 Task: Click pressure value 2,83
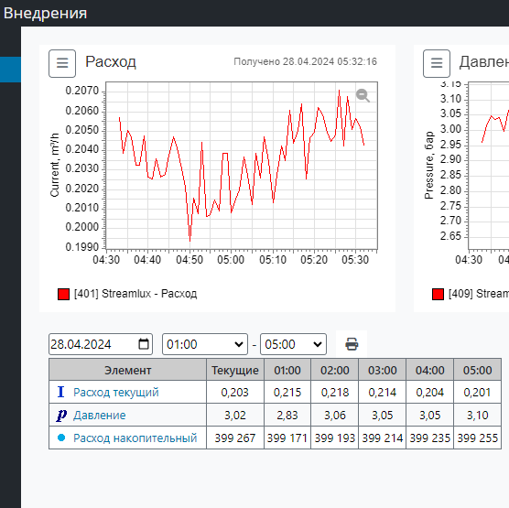(x=287, y=416)
